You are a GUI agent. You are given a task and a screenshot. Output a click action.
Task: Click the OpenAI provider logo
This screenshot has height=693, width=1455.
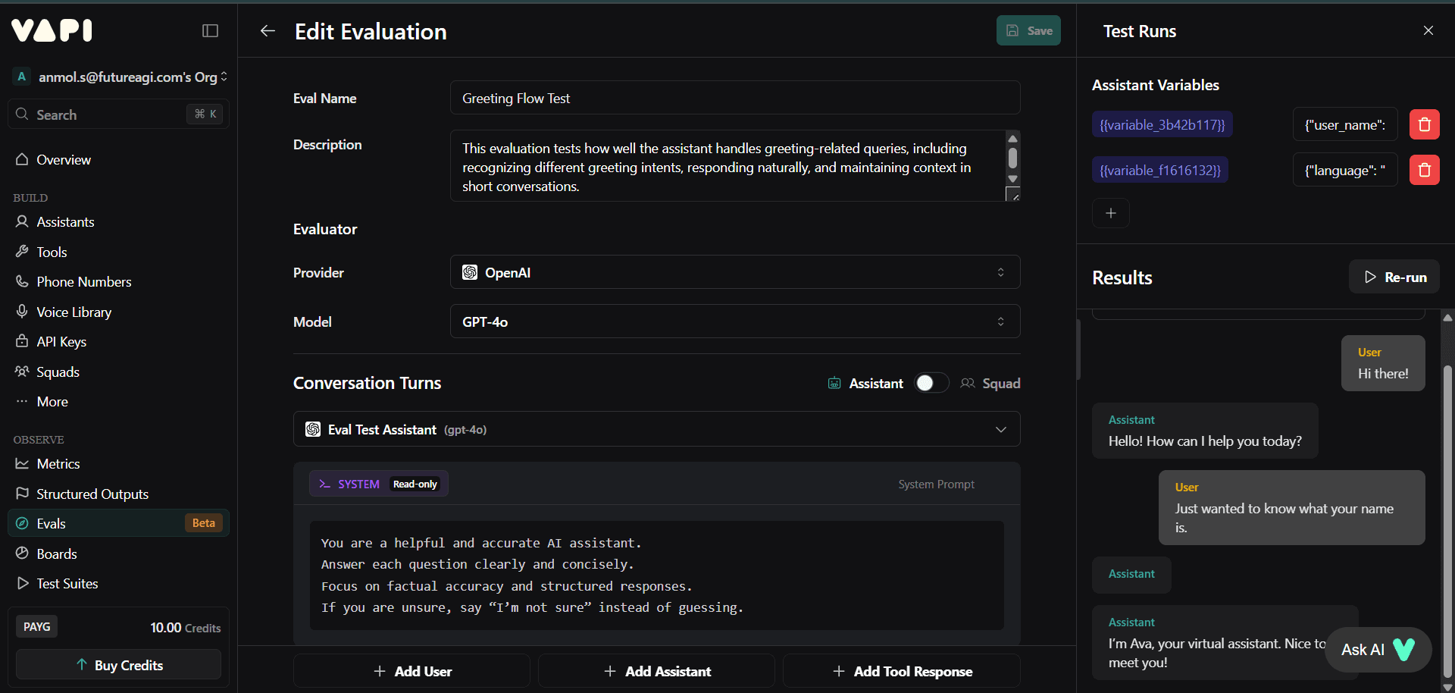470,272
